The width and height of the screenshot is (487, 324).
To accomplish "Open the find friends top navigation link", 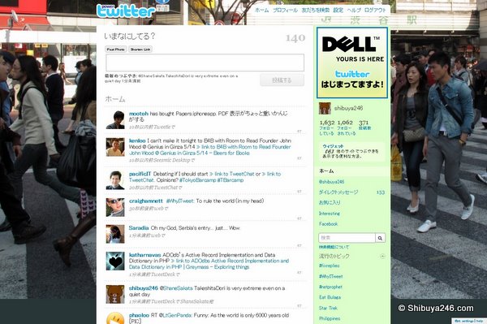I will [x=315, y=11].
